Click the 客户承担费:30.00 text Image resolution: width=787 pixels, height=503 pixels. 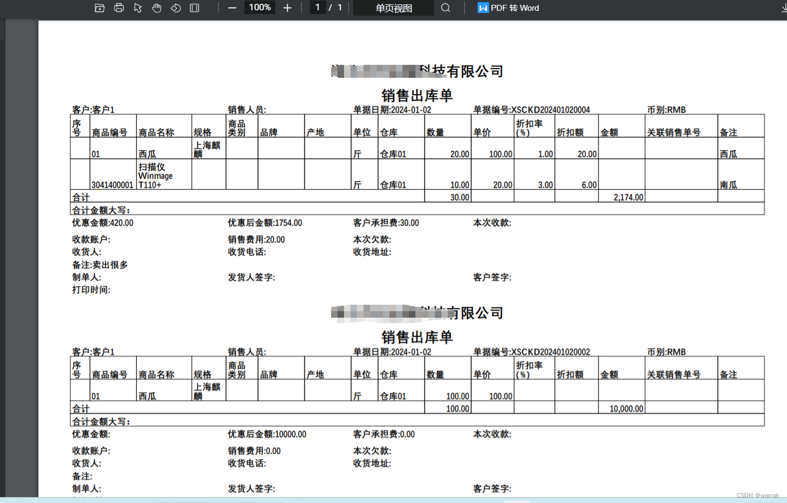[386, 223]
